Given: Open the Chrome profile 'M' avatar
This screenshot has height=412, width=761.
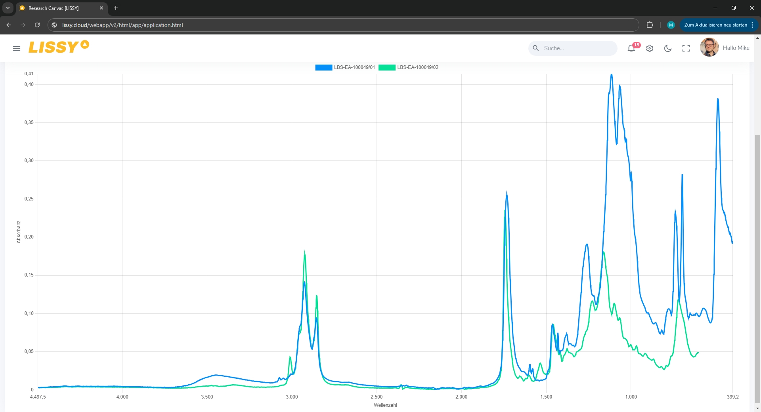Looking at the screenshot, I should pos(671,25).
